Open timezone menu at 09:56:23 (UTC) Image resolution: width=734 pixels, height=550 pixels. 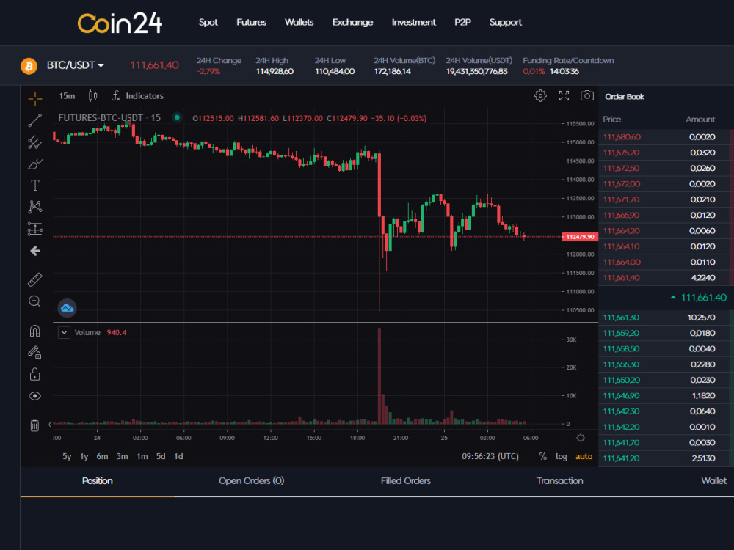tap(490, 456)
